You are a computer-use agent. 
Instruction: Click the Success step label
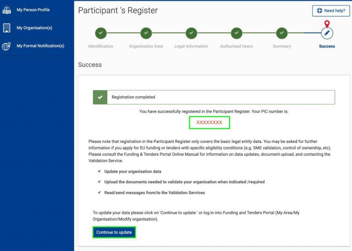(x=327, y=46)
